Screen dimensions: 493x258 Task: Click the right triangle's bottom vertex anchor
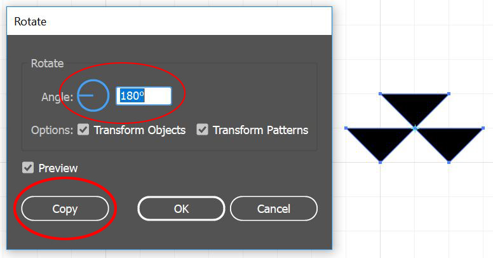tap(449, 162)
